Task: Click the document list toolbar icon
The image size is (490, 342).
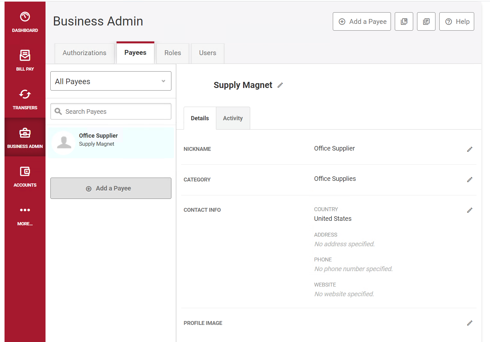Action: [426, 22]
